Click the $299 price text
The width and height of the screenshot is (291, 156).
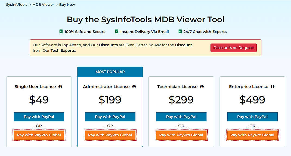pos(181,100)
